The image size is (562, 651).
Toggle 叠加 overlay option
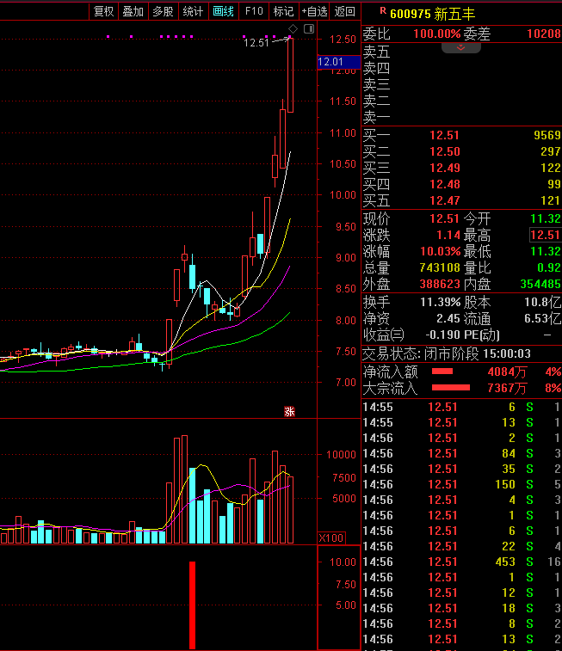tap(133, 11)
